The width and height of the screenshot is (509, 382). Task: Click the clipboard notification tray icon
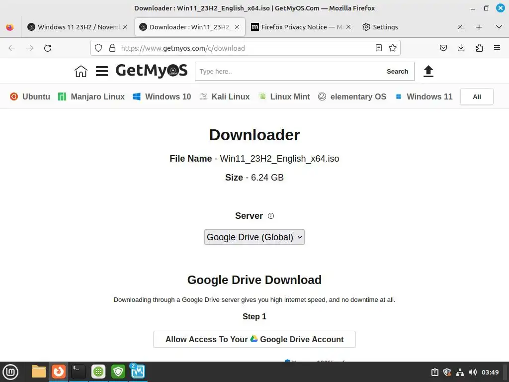434,372
